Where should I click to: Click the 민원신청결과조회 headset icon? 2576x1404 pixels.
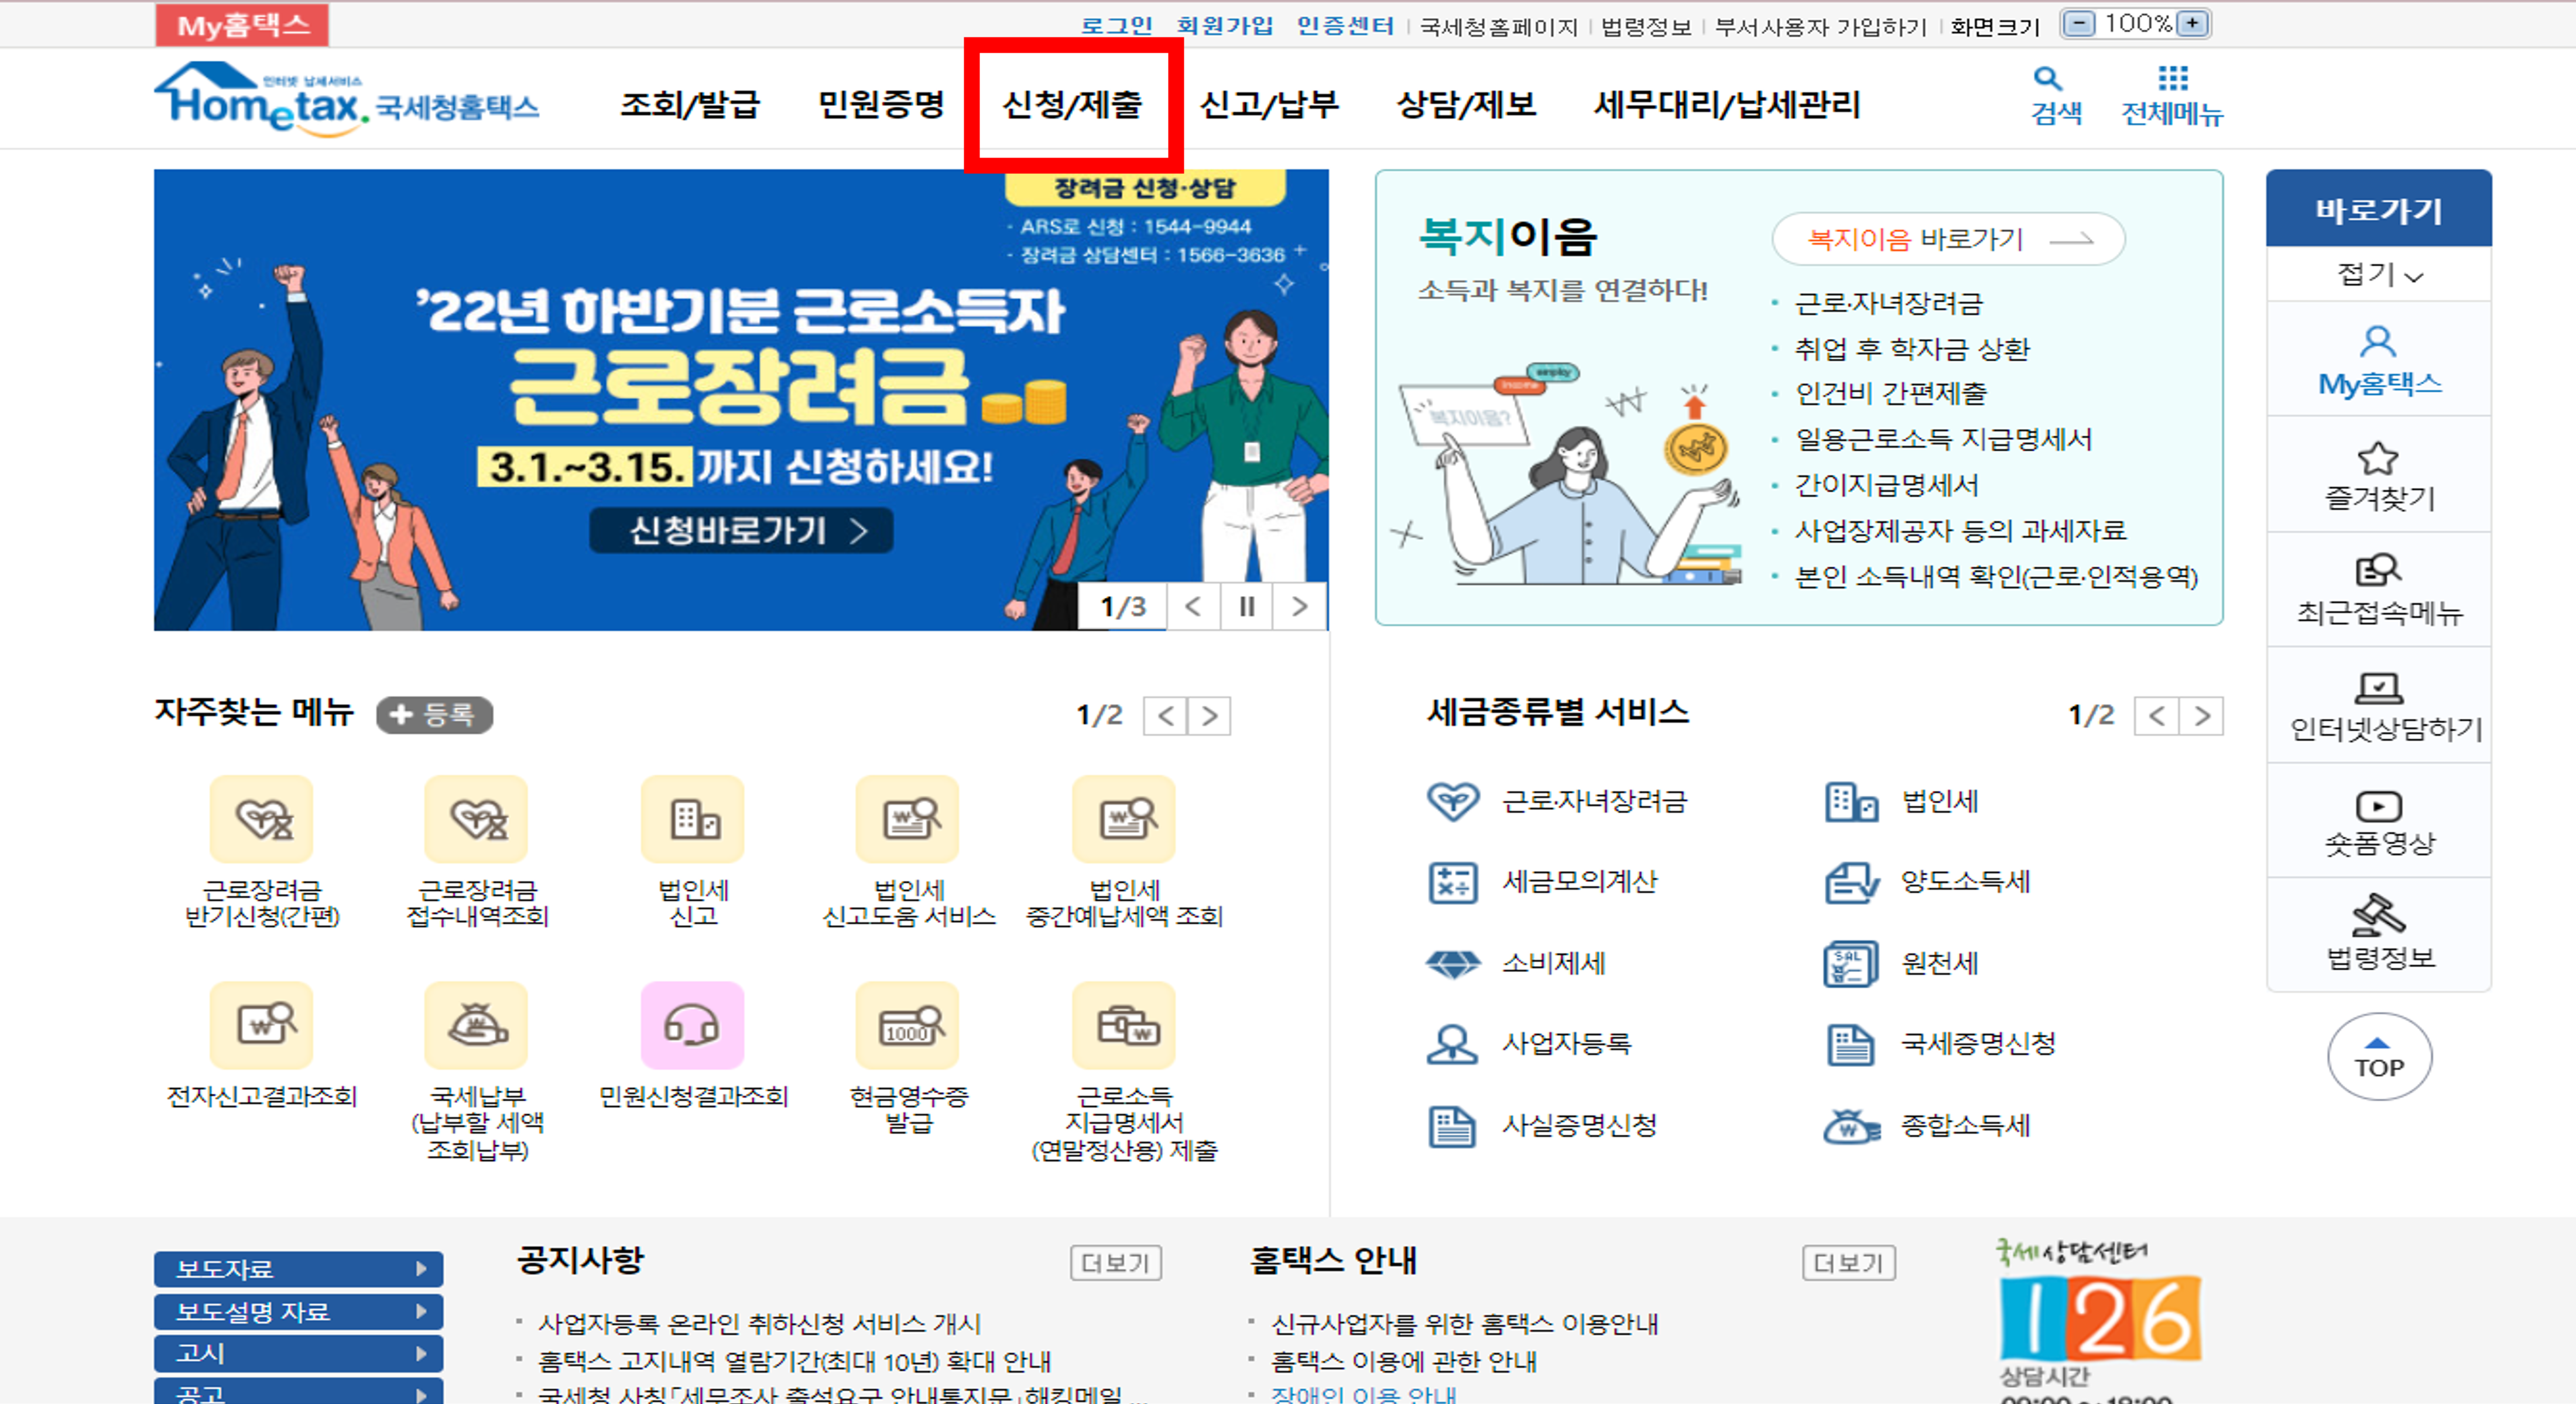(692, 1025)
